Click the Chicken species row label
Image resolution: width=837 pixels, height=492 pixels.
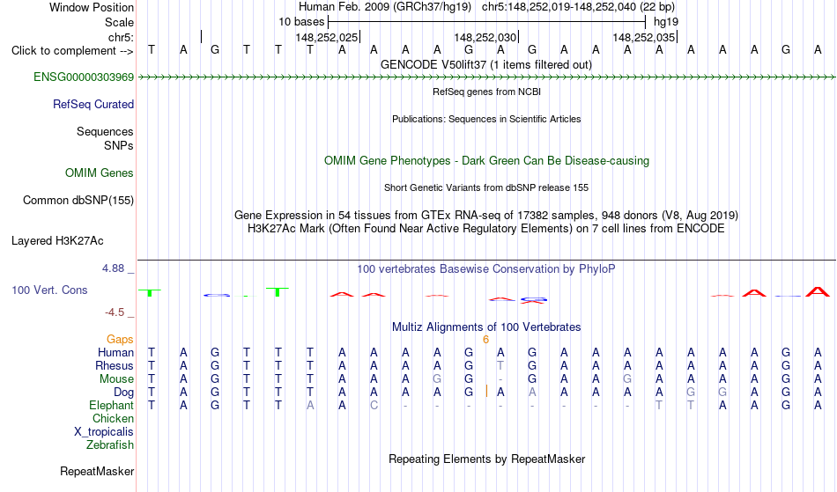pos(113,418)
